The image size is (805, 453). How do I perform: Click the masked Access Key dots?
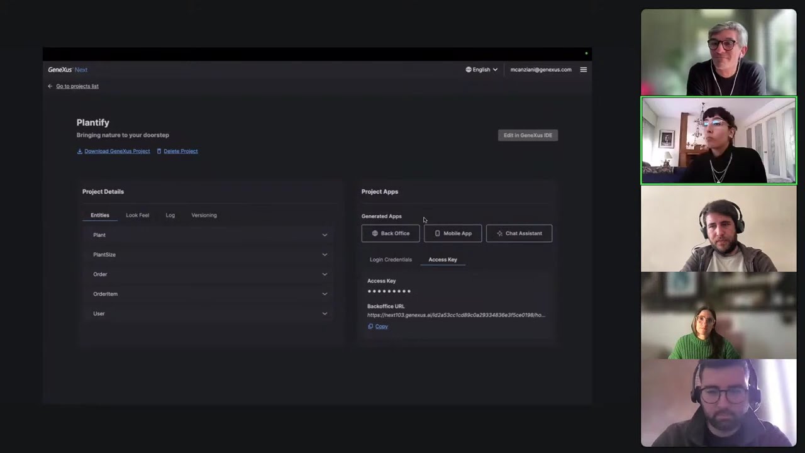389,291
